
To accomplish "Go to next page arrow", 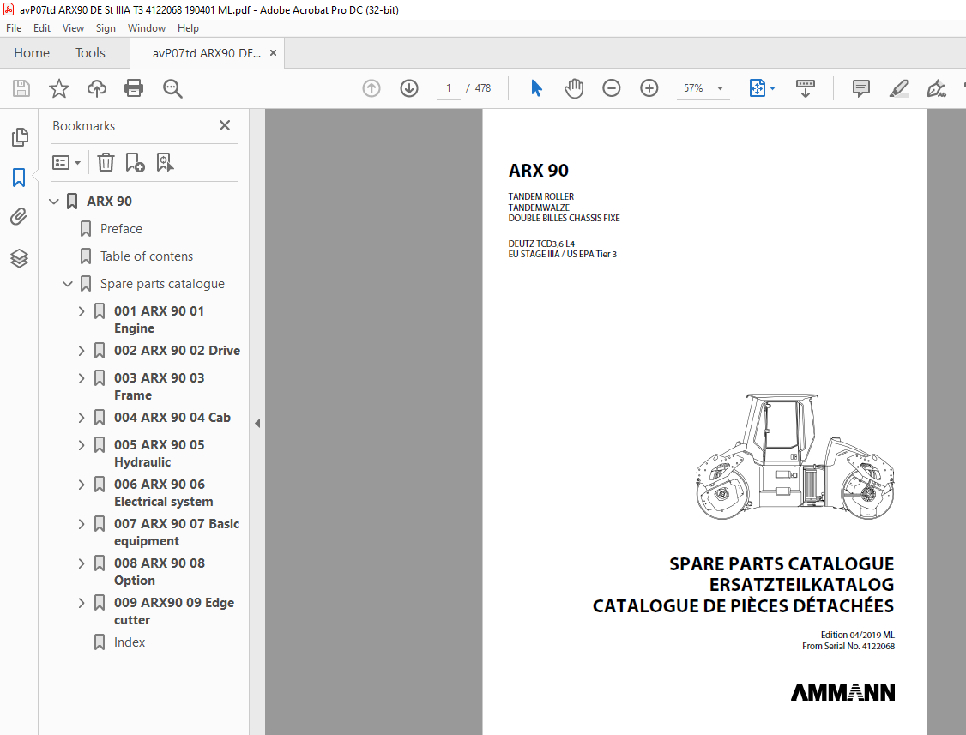I will (x=409, y=88).
